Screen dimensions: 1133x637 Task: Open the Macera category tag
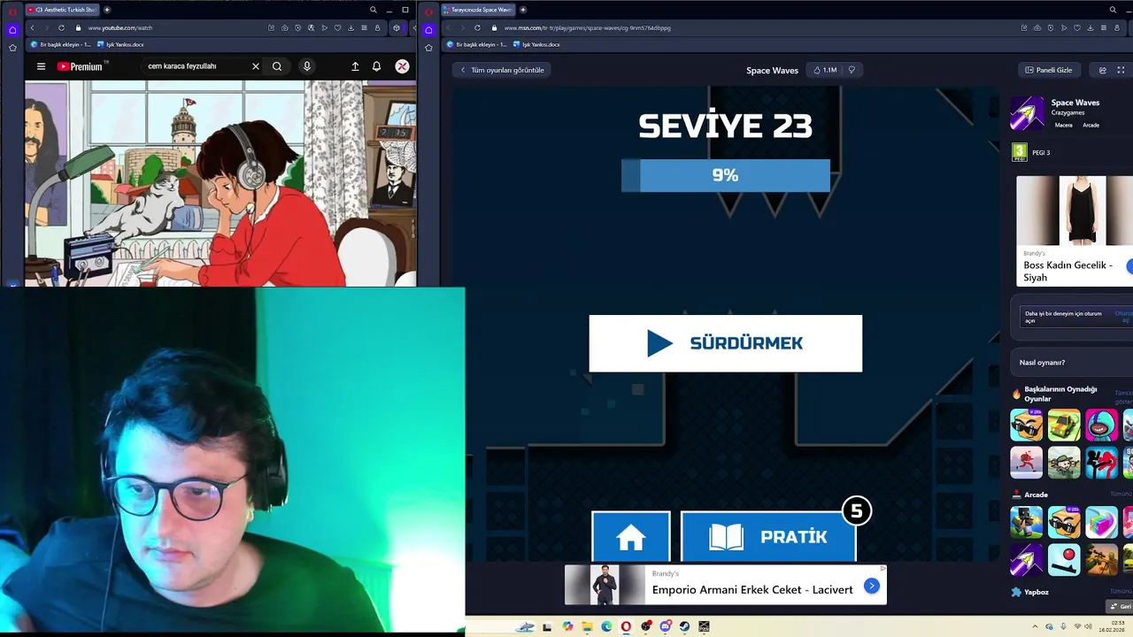(x=1064, y=125)
